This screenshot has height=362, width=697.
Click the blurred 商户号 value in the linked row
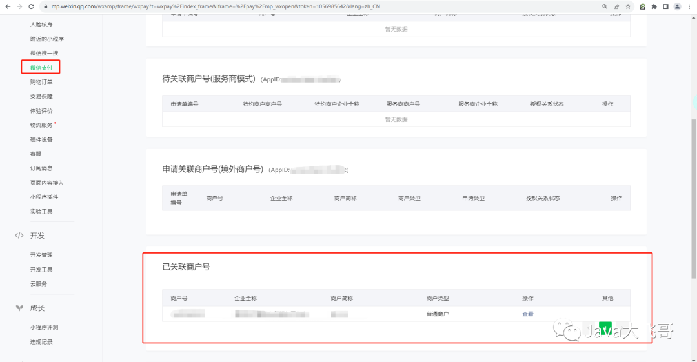pos(188,314)
